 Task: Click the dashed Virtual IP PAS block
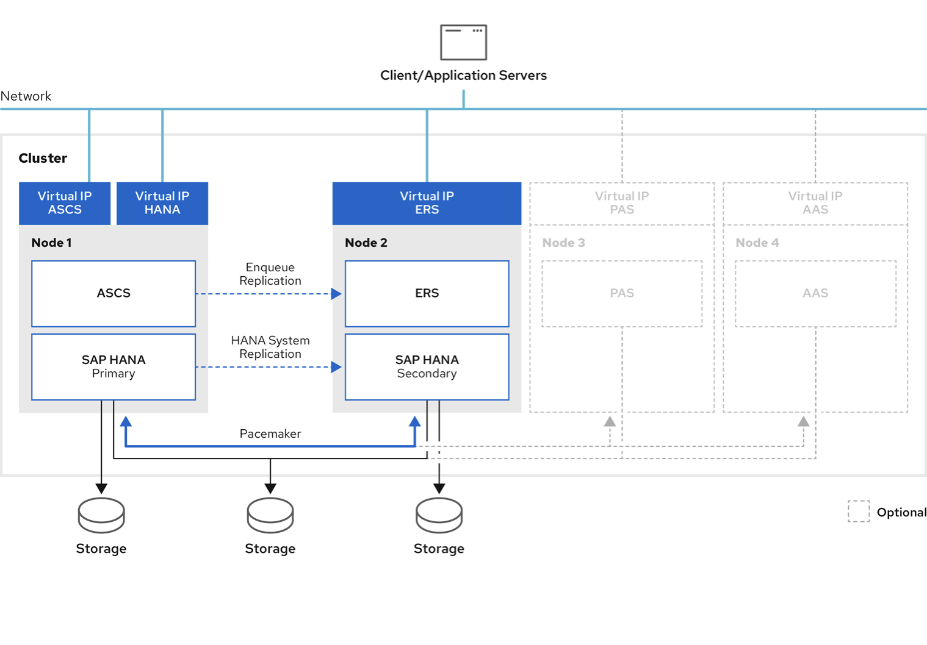pos(621,203)
